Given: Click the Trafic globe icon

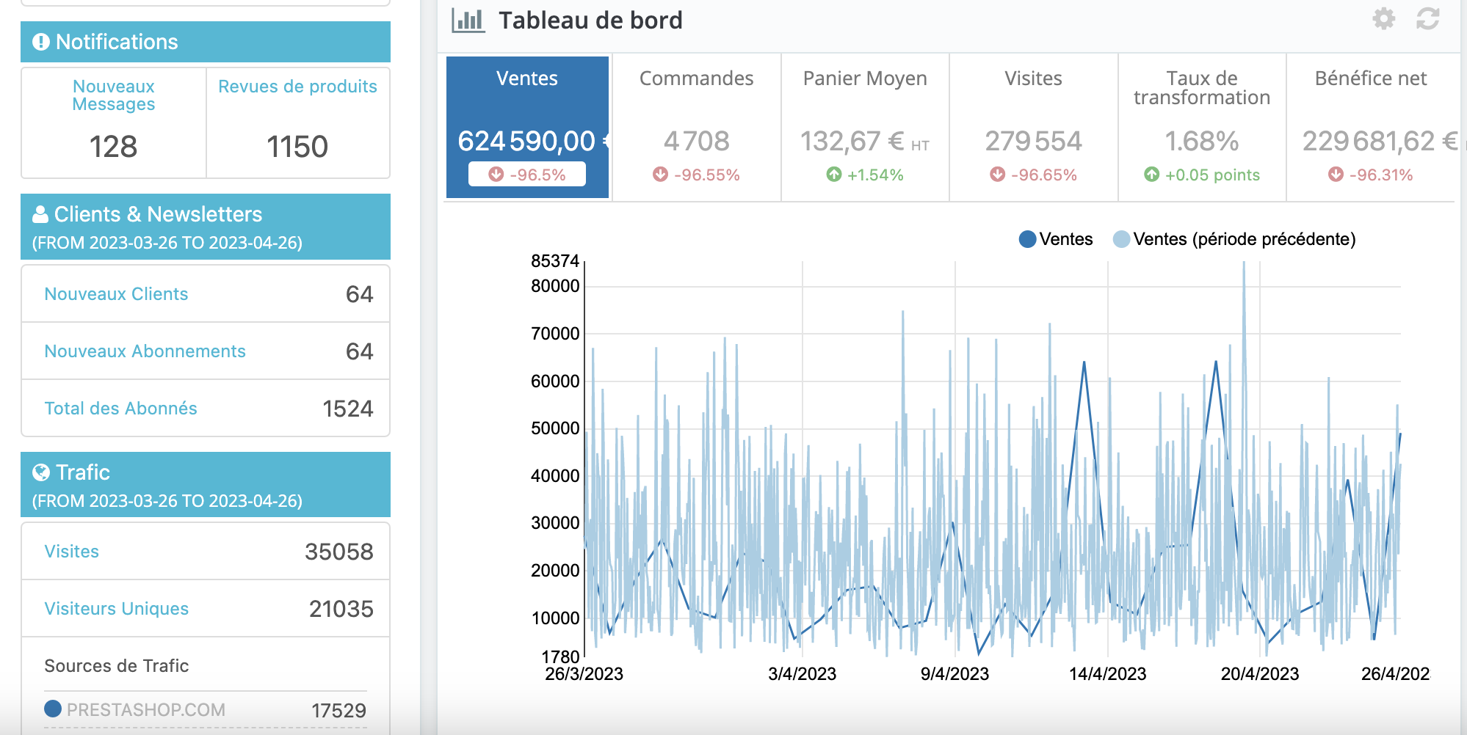Looking at the screenshot, I should click(x=41, y=472).
